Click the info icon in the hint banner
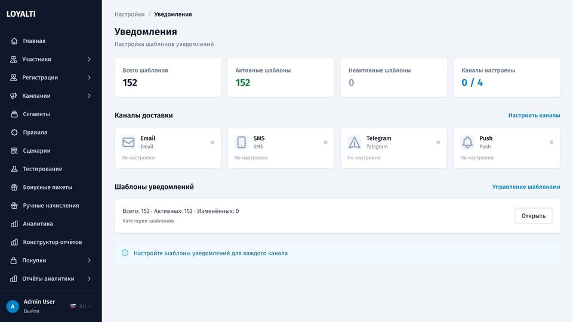This screenshot has height=322, width=573. [x=125, y=253]
